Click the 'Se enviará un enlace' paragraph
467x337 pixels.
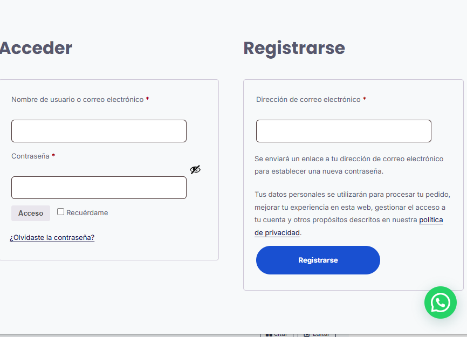(x=349, y=165)
